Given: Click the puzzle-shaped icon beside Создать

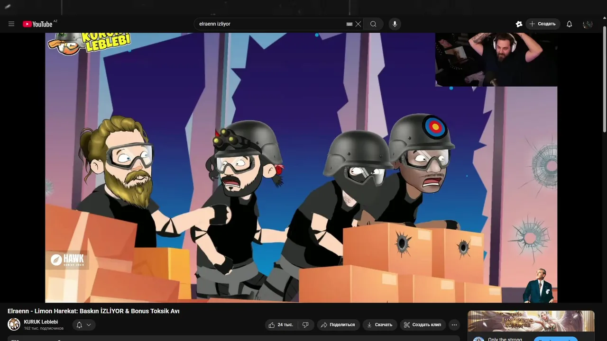Looking at the screenshot, I should coord(519,24).
